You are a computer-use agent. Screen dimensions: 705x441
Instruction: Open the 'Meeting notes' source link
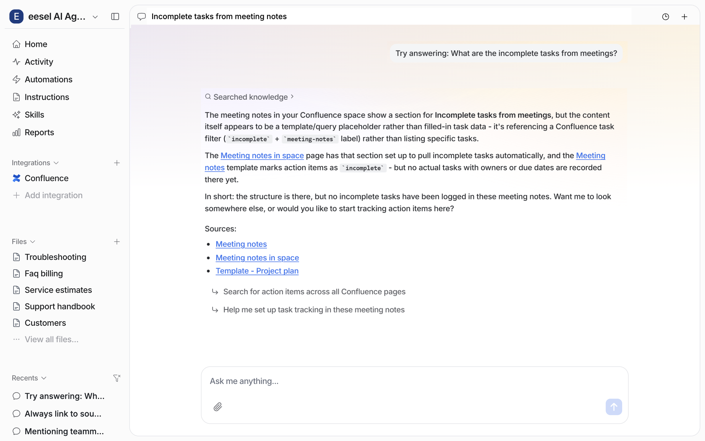coord(241,244)
